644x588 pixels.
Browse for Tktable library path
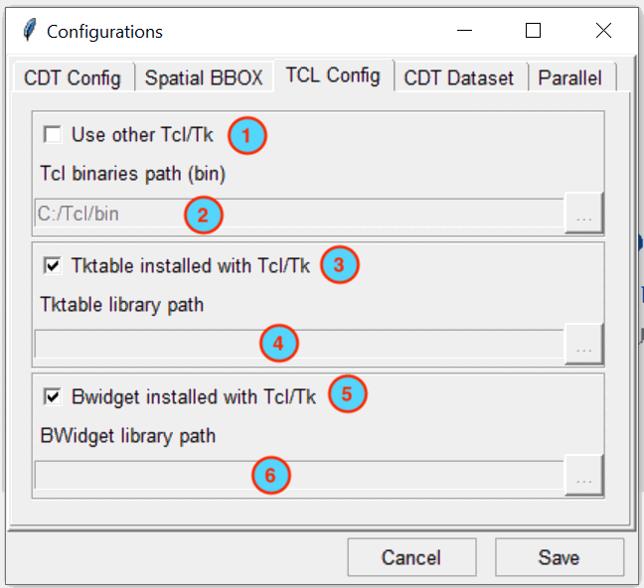click(583, 344)
